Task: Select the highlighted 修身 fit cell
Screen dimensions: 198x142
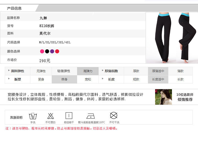Action: tap(64, 79)
